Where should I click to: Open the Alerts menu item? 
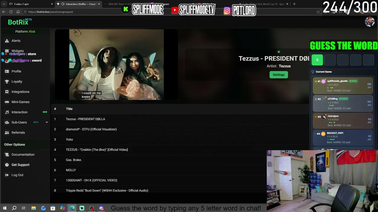click(16, 41)
